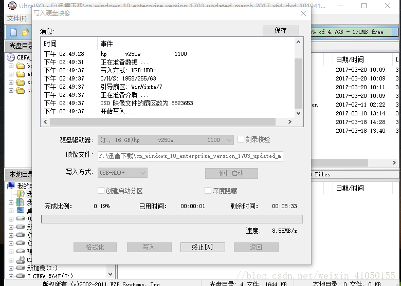Image resolution: width=401 pixels, height=286 pixels.
Task: Click the 完成比例 value 0.19%
Action: coord(101,206)
